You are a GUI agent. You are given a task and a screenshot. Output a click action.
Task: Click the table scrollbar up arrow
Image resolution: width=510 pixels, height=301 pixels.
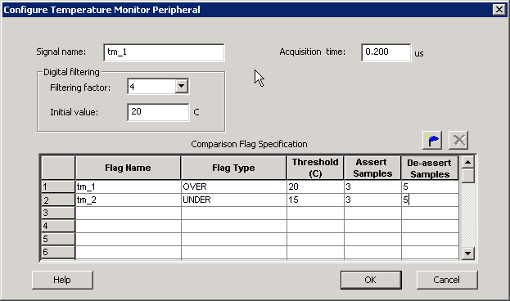468,162
